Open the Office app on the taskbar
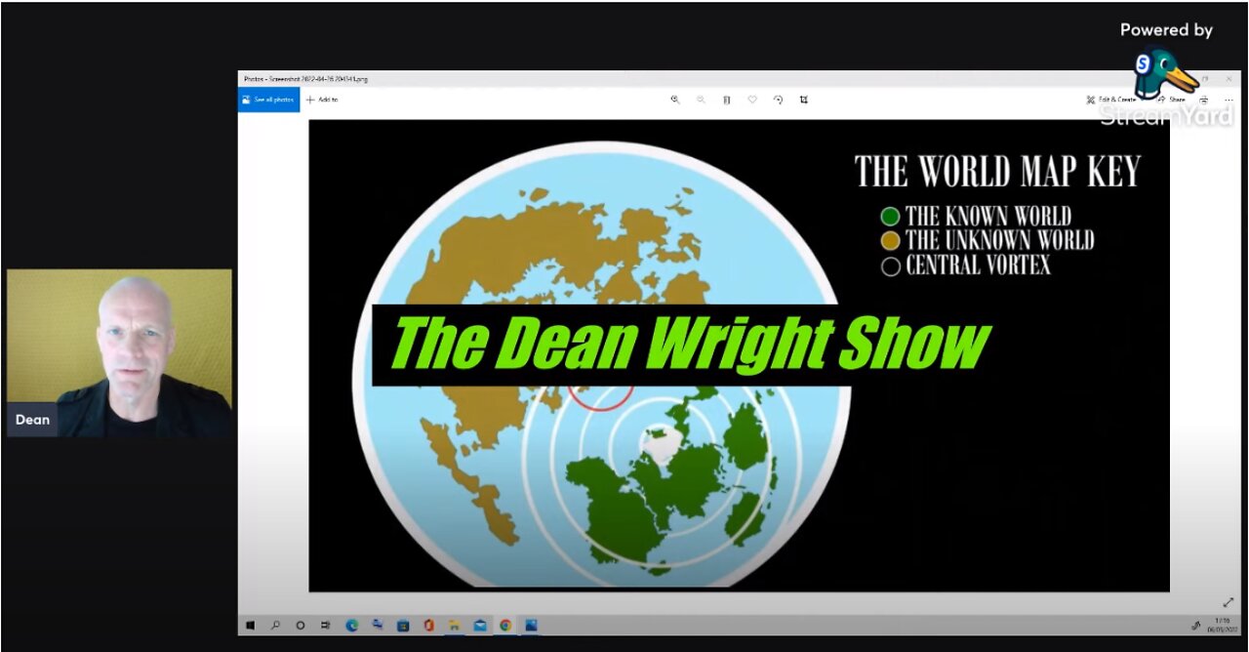 click(x=428, y=626)
